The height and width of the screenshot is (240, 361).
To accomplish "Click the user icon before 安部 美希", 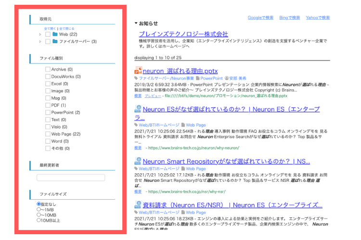I will tap(227, 78).
